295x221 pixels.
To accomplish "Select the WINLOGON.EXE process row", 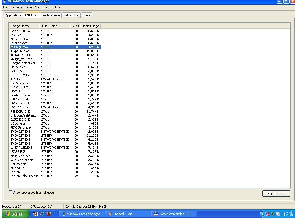I will (x=55, y=160).
